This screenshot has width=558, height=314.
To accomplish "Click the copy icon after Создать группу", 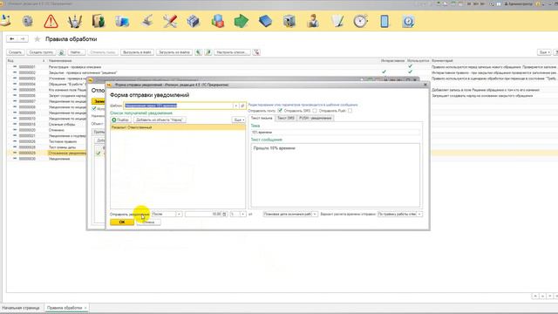I will (61, 52).
